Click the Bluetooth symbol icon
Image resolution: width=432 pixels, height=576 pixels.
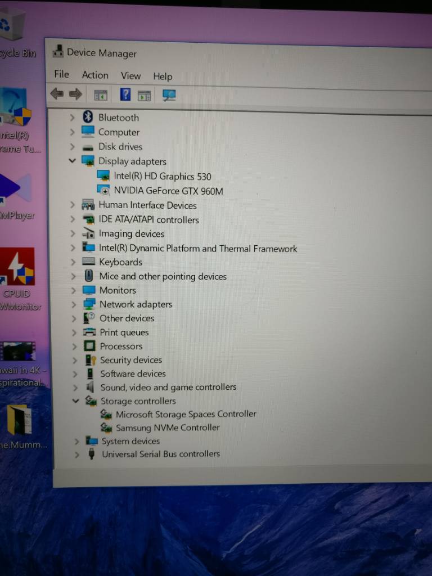88,117
